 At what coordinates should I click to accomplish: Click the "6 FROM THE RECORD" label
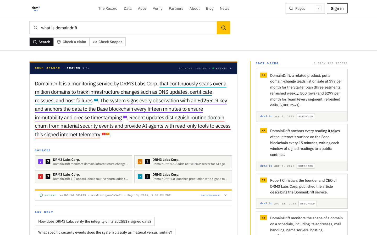coord(331,63)
